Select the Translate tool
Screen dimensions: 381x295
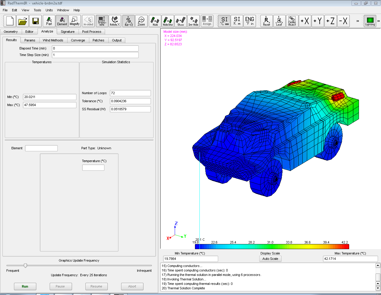tap(102, 21)
